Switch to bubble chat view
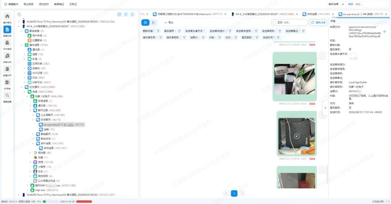 coord(145,23)
